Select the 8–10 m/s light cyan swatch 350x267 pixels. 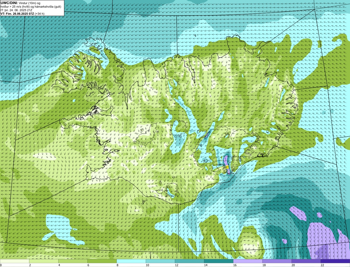click(x=131, y=261)
